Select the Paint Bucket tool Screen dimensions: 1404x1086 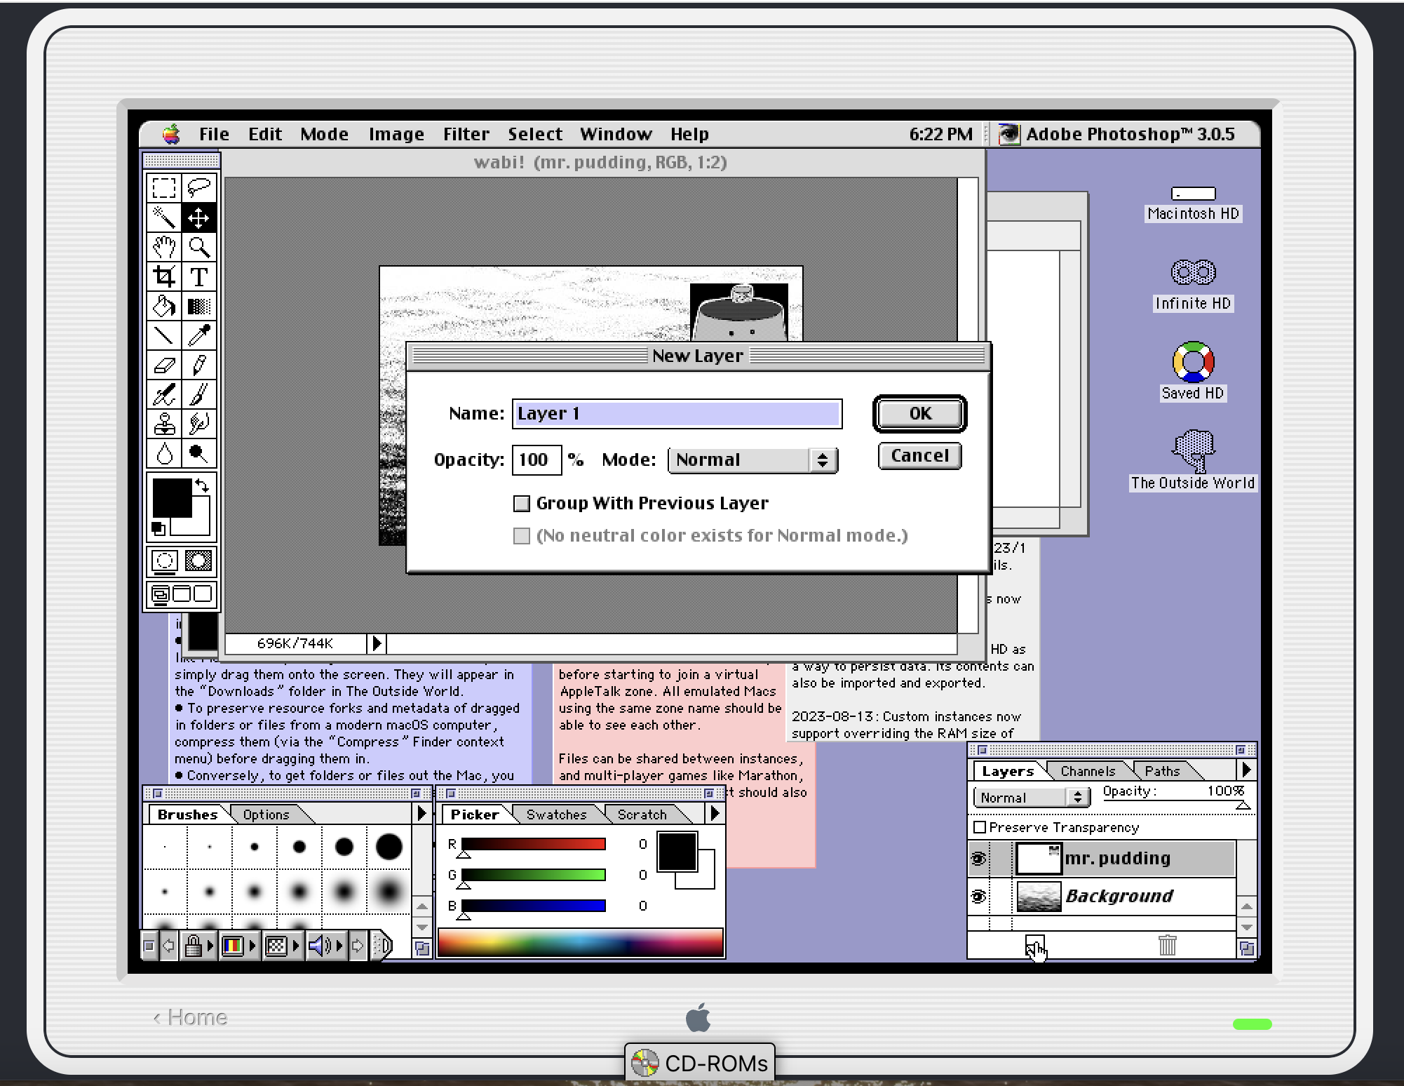pyautogui.click(x=164, y=307)
